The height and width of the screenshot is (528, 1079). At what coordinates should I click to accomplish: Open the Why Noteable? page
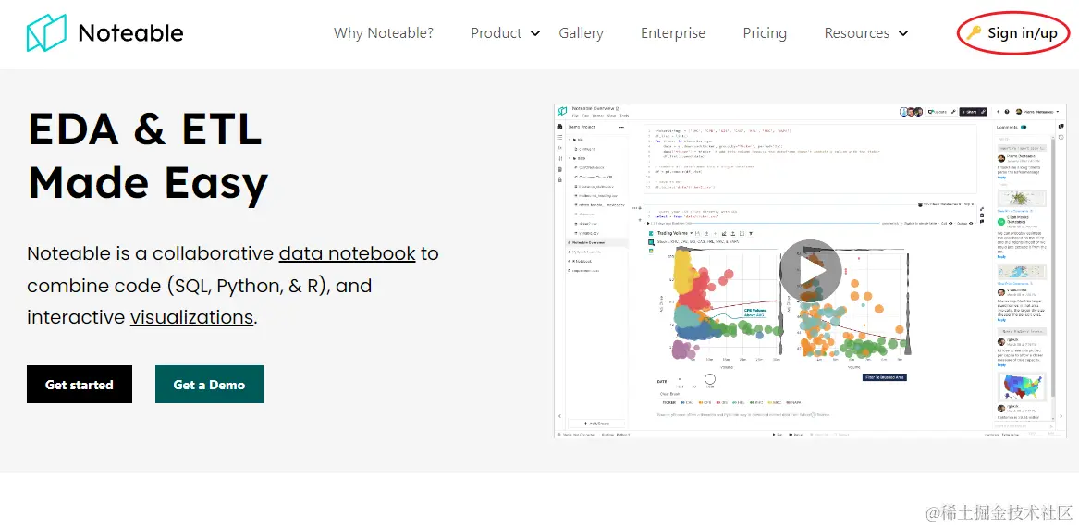[384, 33]
